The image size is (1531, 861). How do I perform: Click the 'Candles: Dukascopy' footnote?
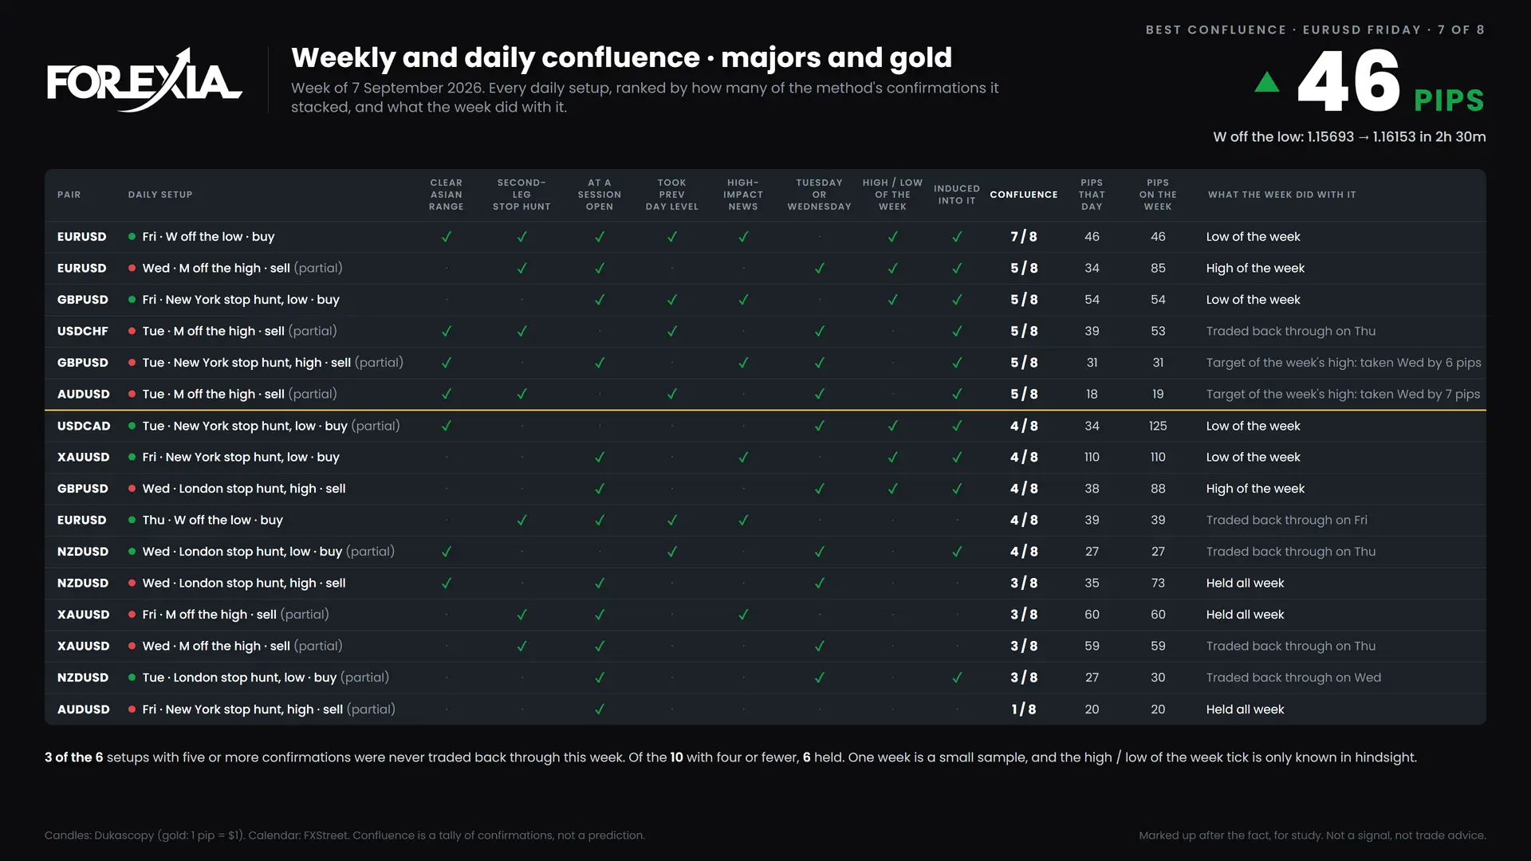pos(344,835)
